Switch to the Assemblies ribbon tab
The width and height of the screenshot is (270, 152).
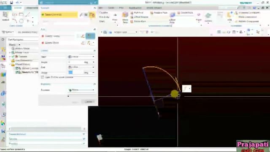[32, 8]
